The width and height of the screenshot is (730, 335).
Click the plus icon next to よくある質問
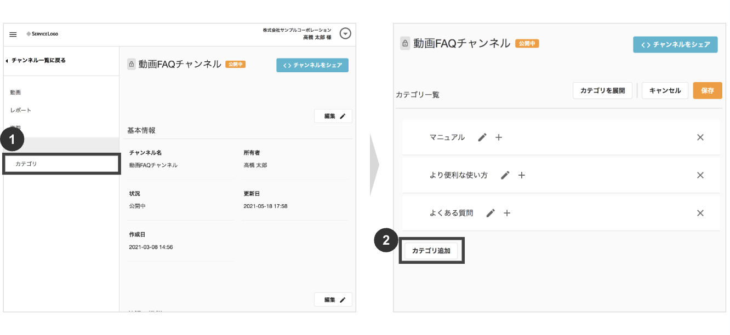(507, 213)
